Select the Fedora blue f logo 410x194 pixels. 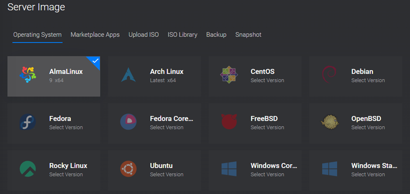click(x=28, y=122)
